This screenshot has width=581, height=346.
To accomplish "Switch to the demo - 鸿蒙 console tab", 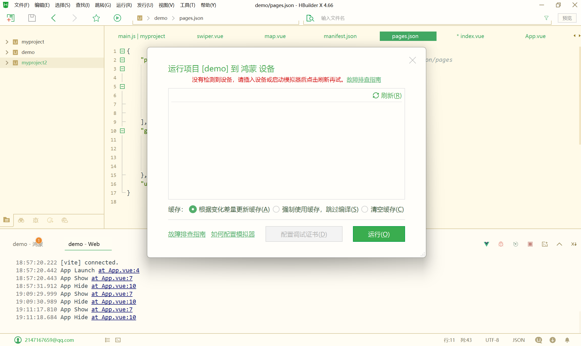I will tap(28, 244).
